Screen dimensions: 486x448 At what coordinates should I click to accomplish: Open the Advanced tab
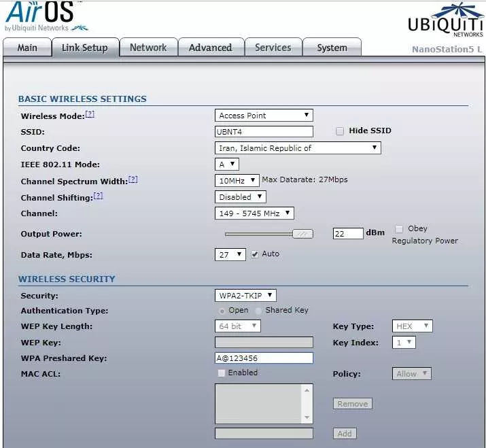(210, 48)
